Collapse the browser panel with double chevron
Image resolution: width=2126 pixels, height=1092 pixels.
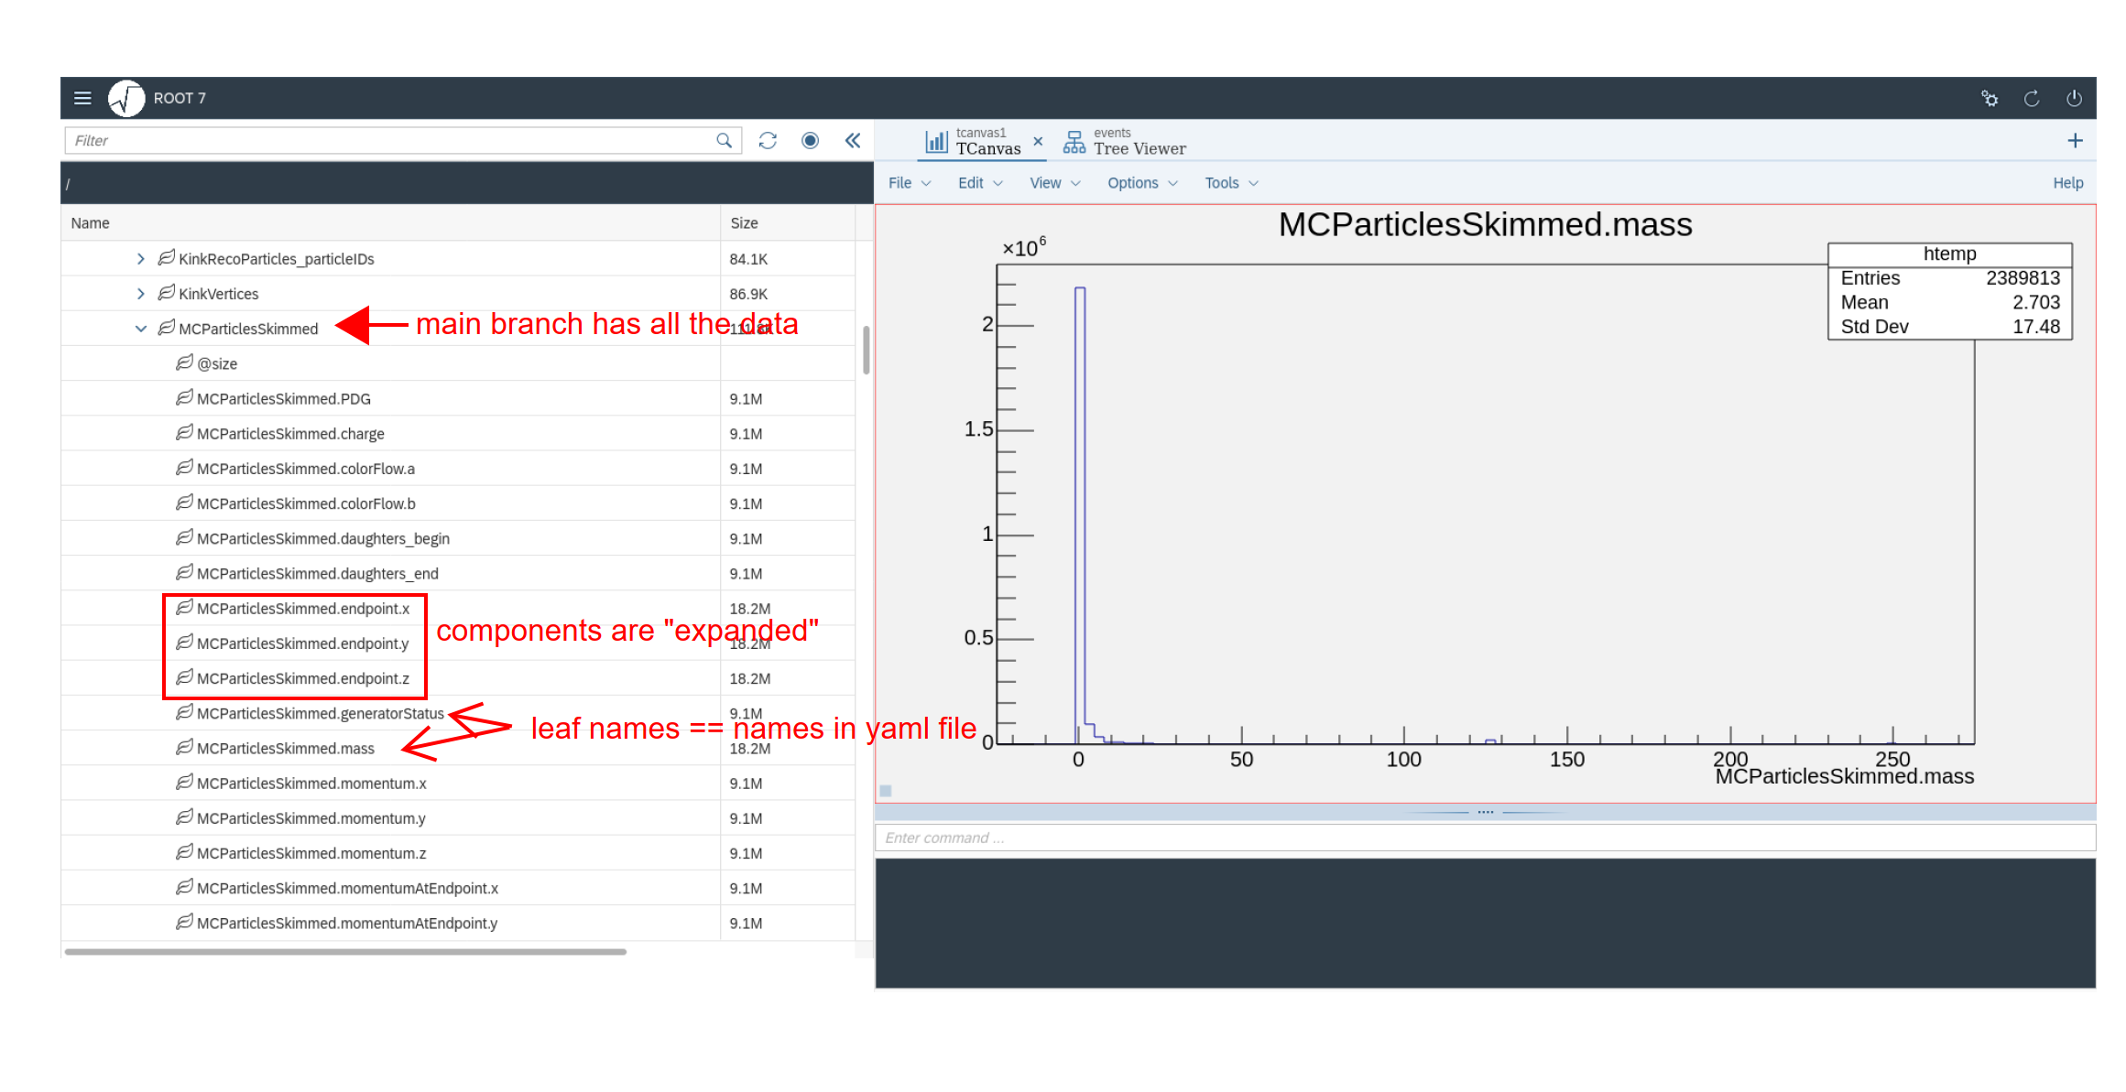pyautogui.click(x=853, y=140)
